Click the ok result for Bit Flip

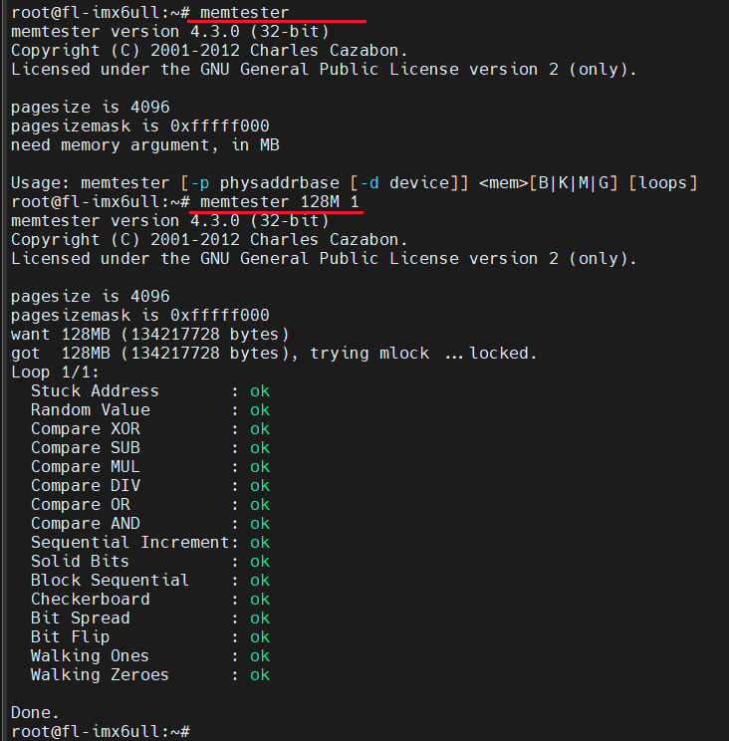[260, 637]
